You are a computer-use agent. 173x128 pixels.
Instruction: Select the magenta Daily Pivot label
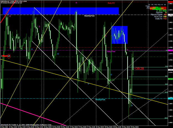click(x=111, y=52)
